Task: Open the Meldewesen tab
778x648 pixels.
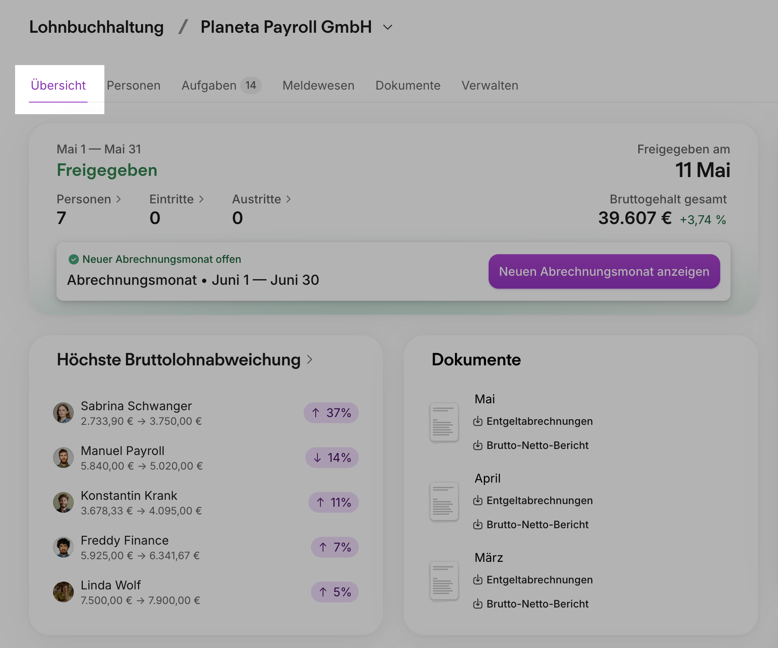Action: tap(318, 85)
